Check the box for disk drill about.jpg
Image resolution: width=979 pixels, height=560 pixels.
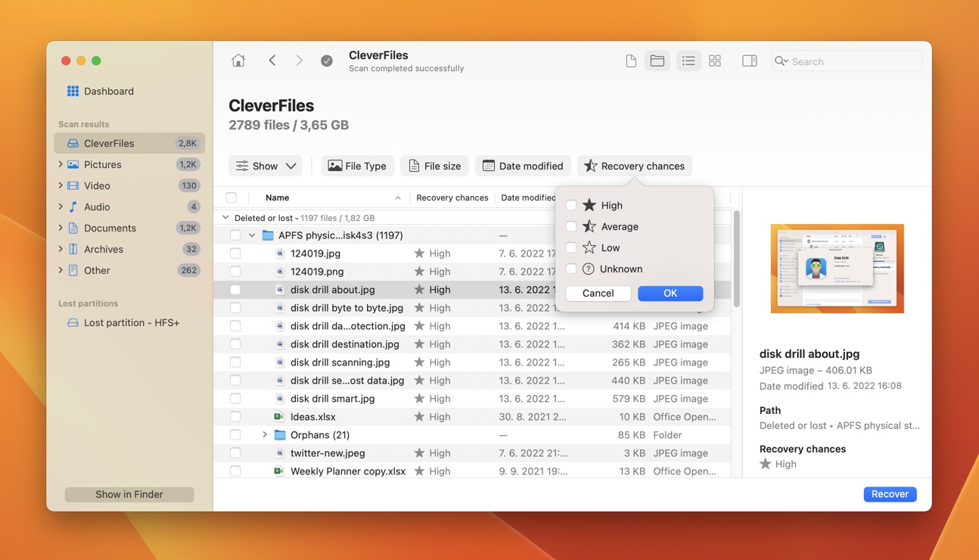click(235, 290)
